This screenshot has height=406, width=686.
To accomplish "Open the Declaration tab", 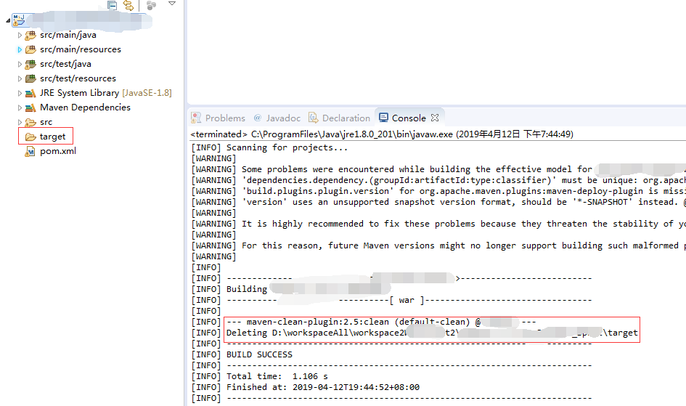I will click(x=340, y=118).
